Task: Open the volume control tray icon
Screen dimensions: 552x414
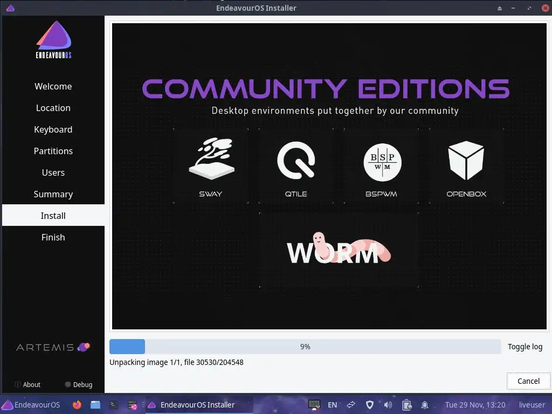Action: (x=388, y=405)
